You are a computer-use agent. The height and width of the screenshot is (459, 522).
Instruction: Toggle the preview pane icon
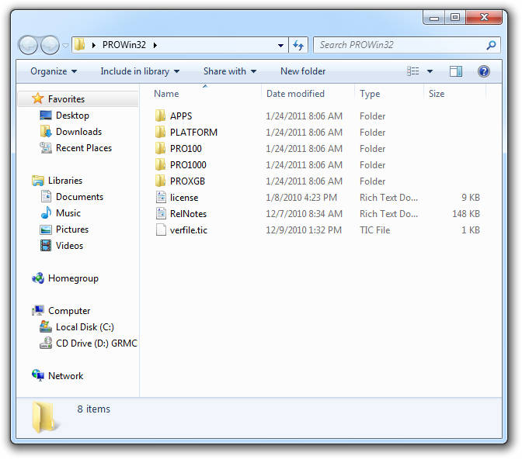click(x=456, y=71)
